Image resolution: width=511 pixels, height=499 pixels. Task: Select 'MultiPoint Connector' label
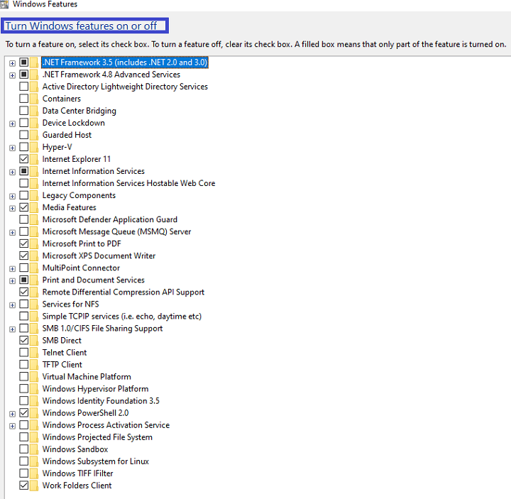pyautogui.click(x=81, y=268)
